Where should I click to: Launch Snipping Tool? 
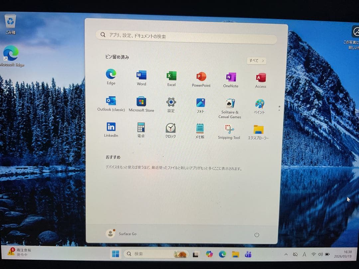229,132
